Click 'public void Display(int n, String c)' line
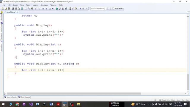 [47, 64]
